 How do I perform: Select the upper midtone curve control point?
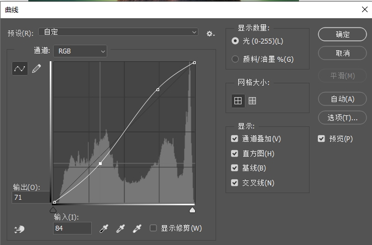[x=158, y=89]
